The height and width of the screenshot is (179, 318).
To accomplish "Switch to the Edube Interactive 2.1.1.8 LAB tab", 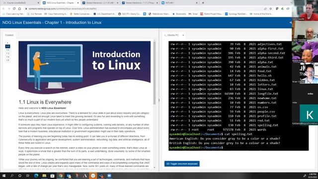I will (x=100, y=3).
